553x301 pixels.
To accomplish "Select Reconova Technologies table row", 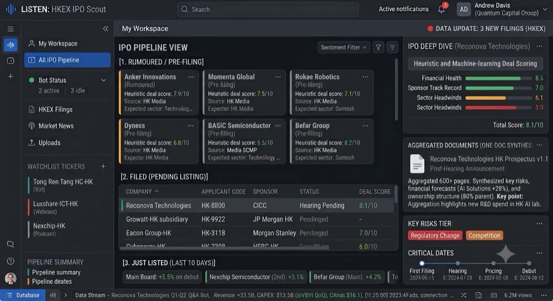I will coord(258,205).
